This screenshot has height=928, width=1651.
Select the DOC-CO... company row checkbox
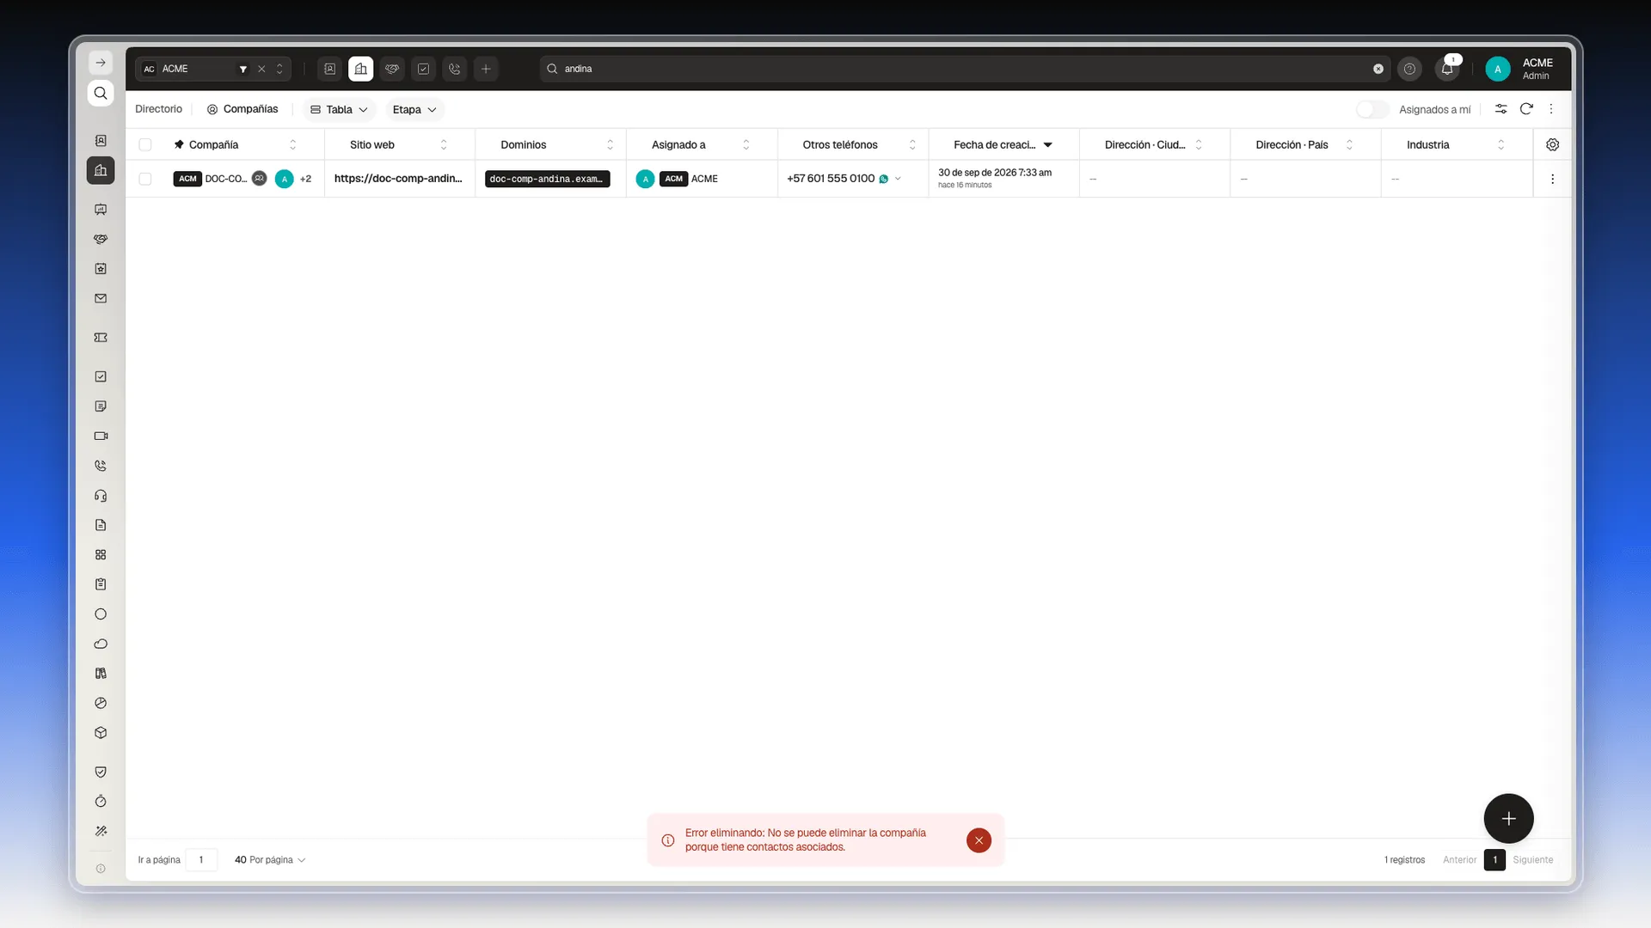tap(145, 179)
